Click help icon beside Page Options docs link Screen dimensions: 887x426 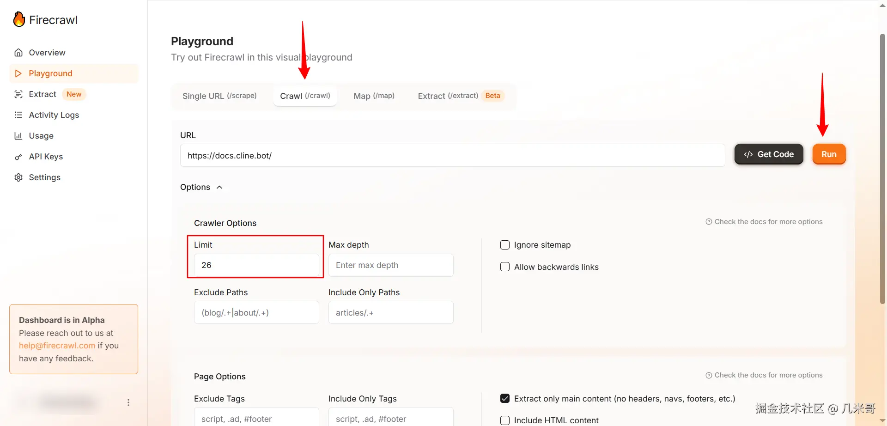pyautogui.click(x=709, y=375)
